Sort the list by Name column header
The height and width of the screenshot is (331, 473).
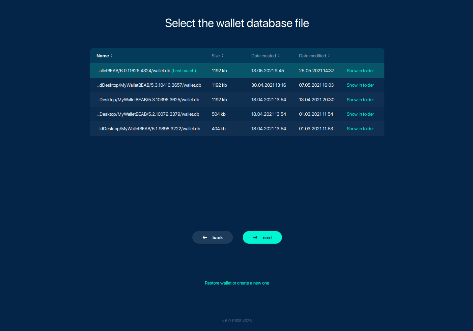[x=102, y=56]
